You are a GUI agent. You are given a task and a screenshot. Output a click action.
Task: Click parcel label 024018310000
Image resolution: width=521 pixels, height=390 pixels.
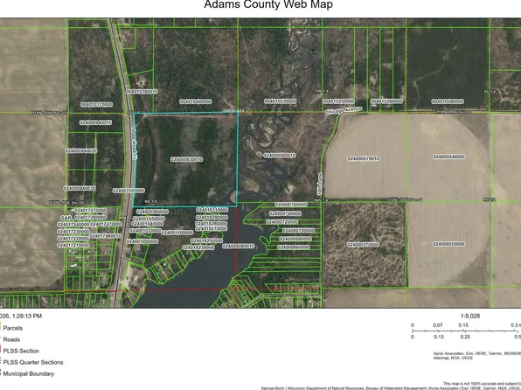[x=212, y=210]
